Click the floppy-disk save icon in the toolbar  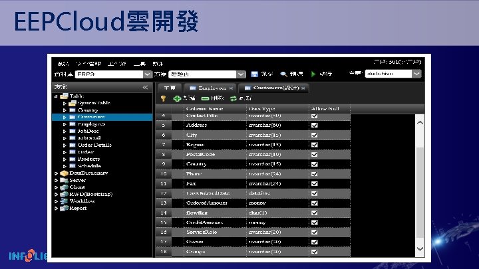pyautogui.click(x=254, y=74)
